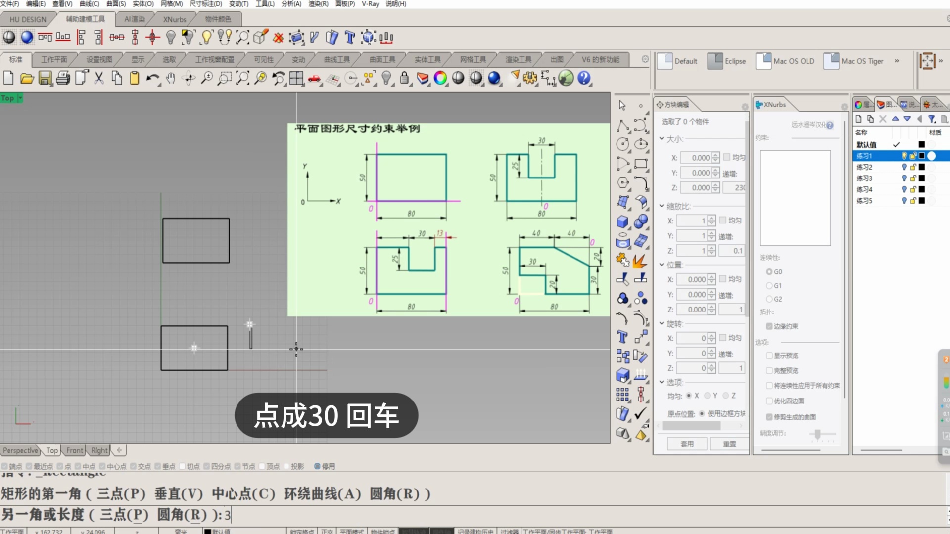Image resolution: width=950 pixels, height=534 pixels.
Task: Select the G2 continuity radio button
Action: pyautogui.click(x=769, y=299)
